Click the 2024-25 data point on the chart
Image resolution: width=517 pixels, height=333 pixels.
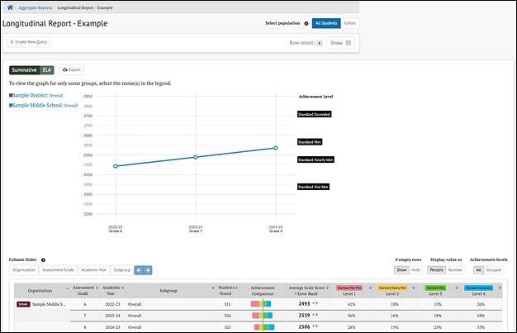(275, 148)
